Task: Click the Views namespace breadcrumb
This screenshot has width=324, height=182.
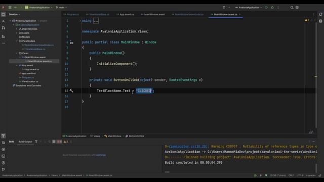Action: click(95, 136)
